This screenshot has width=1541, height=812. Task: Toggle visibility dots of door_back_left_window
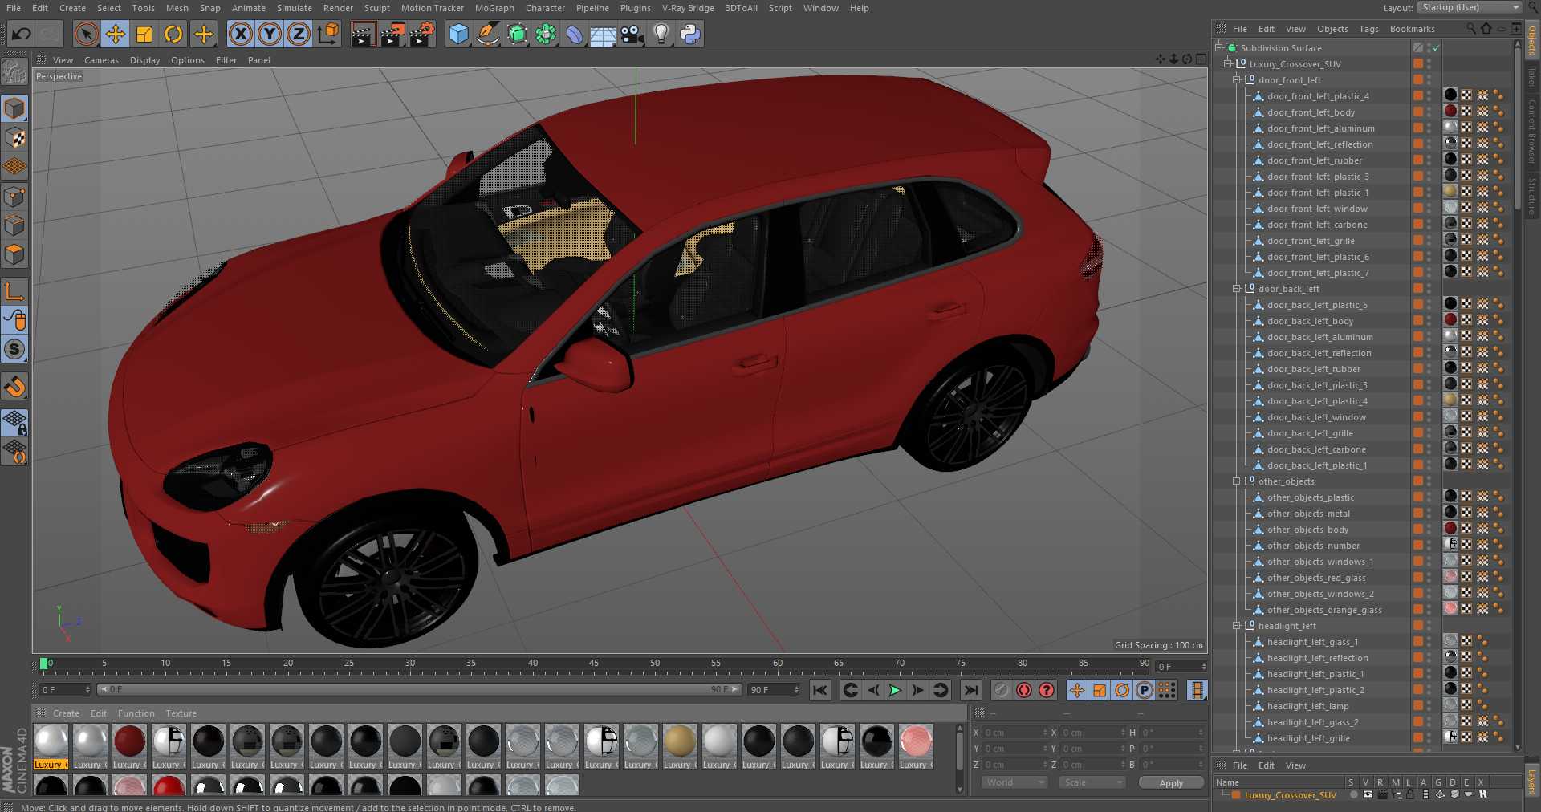coord(1429,417)
